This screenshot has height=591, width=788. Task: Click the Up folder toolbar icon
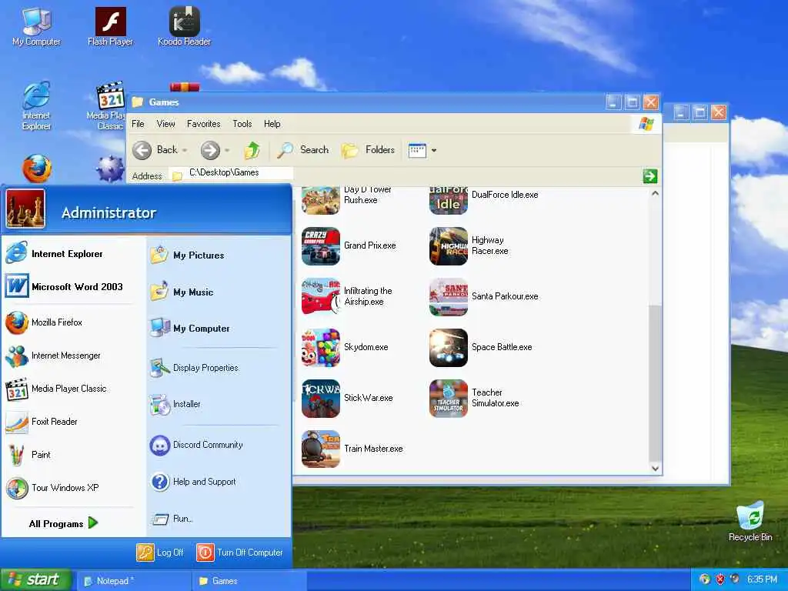tap(252, 150)
